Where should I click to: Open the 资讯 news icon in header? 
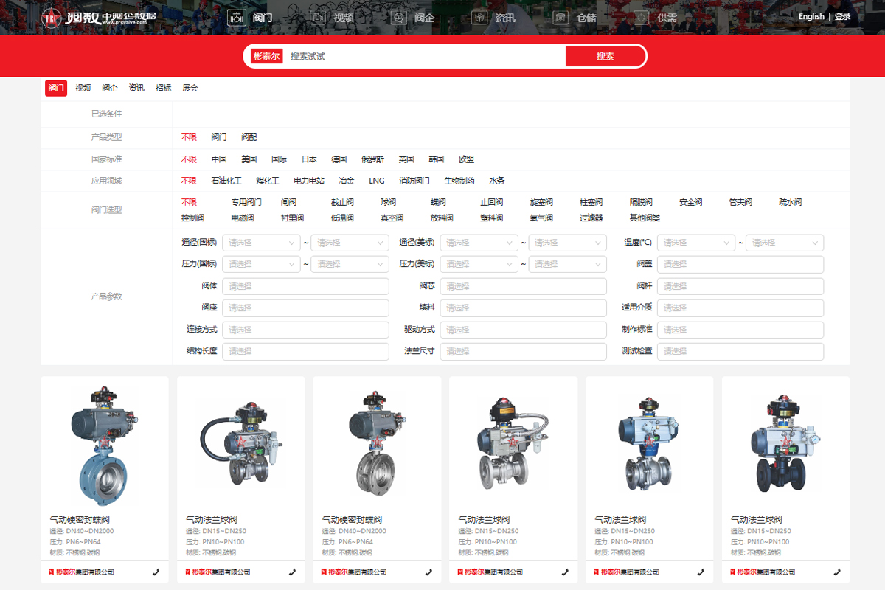tap(480, 18)
